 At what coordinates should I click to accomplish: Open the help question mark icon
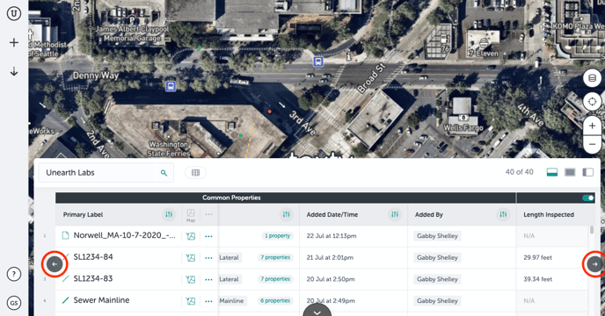(x=14, y=275)
